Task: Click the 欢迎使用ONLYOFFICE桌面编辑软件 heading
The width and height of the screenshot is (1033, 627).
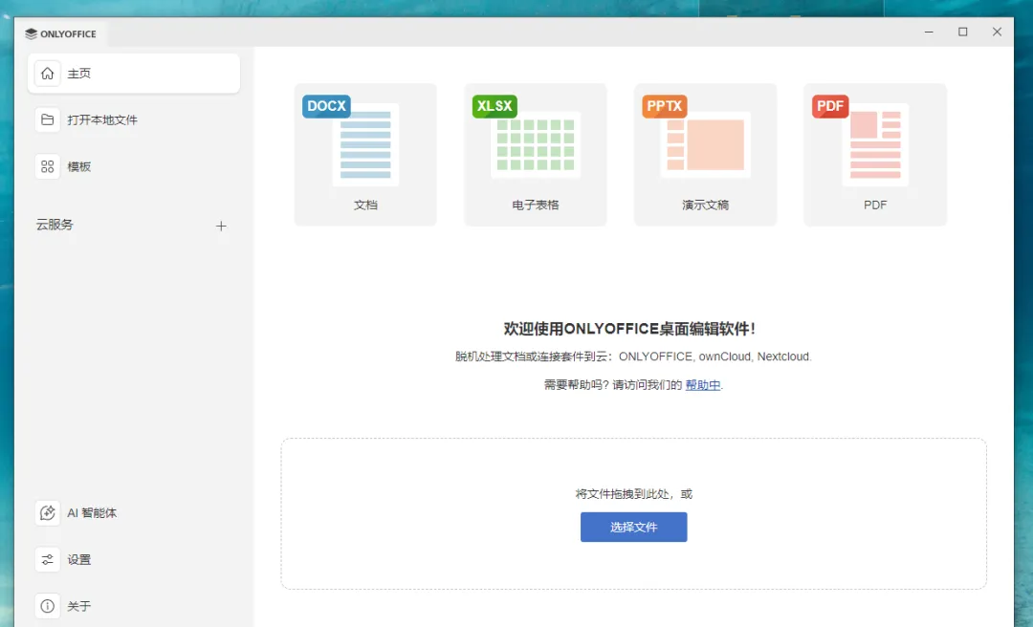Action: 629,329
